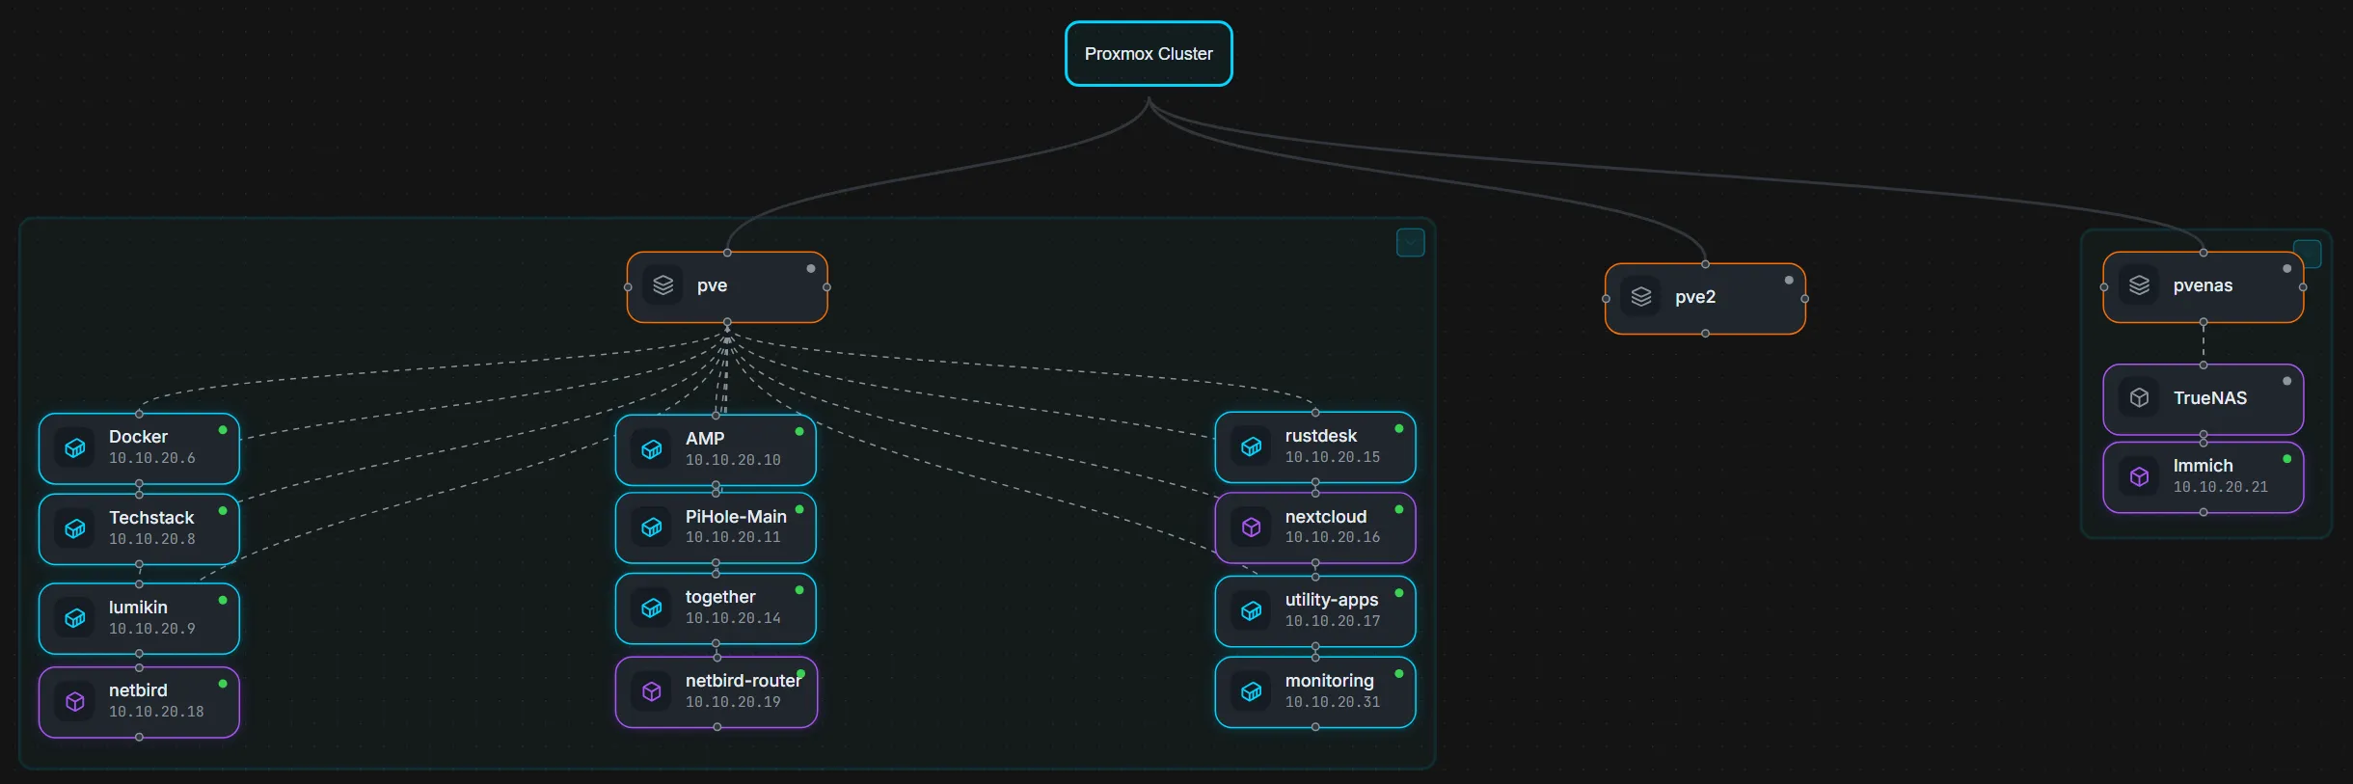Click the IP 10.10.20.15
The image size is (2353, 784).
pos(1333,457)
